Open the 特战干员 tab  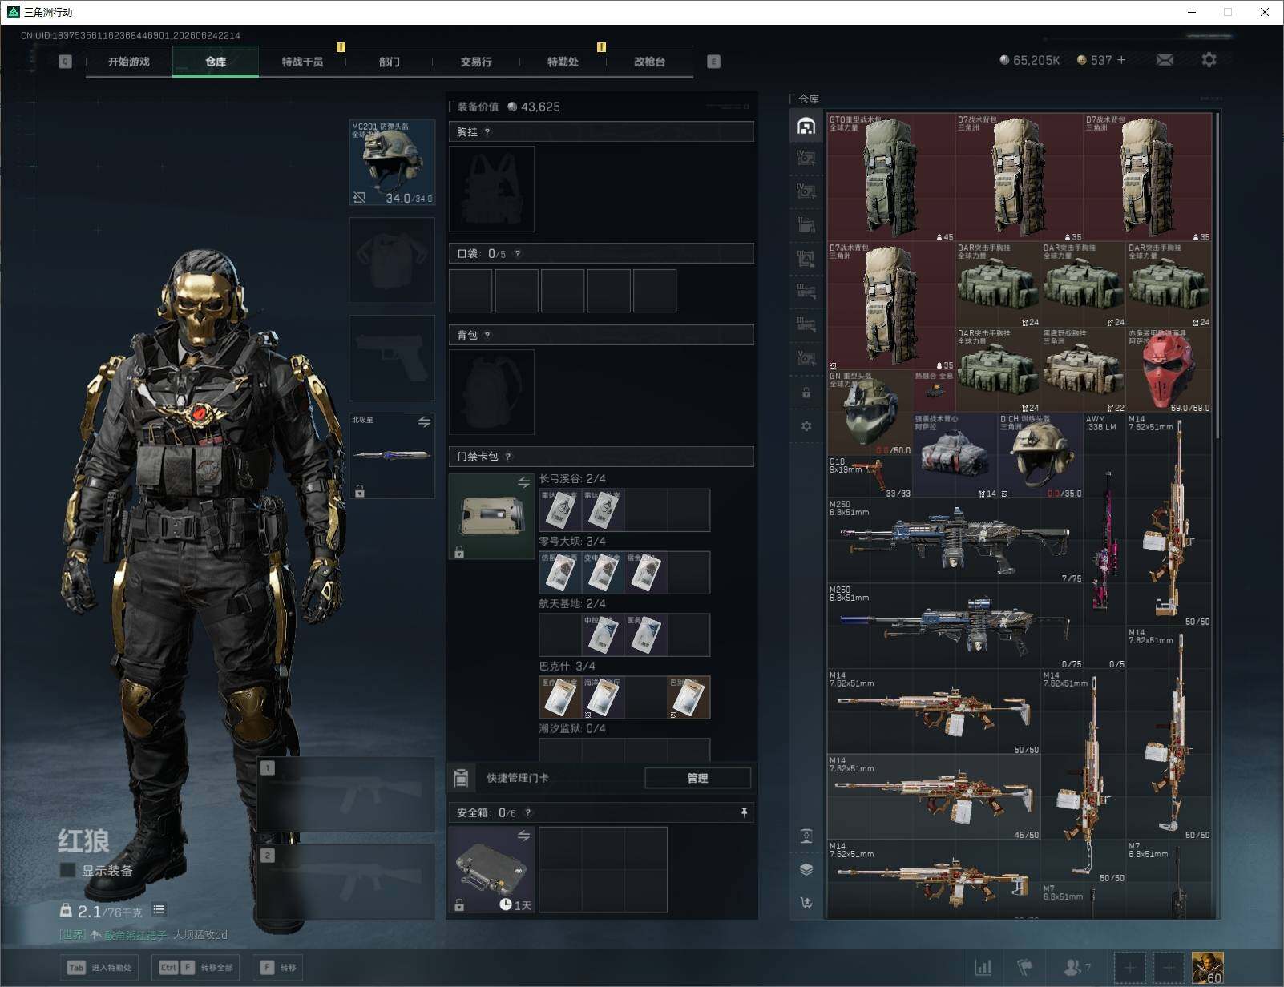302,62
